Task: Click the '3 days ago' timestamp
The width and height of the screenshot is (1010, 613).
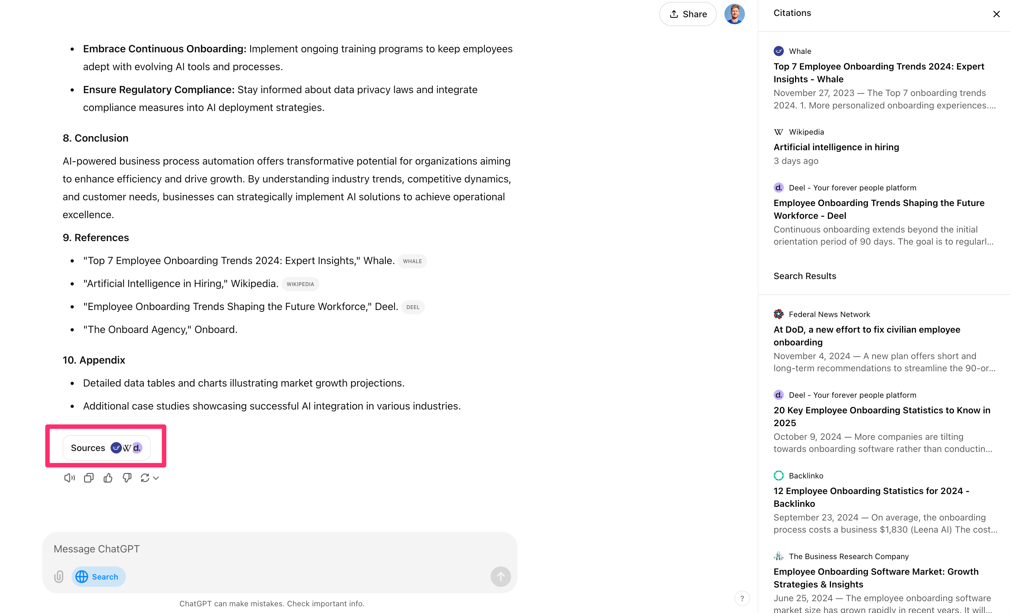Action: 796,161
